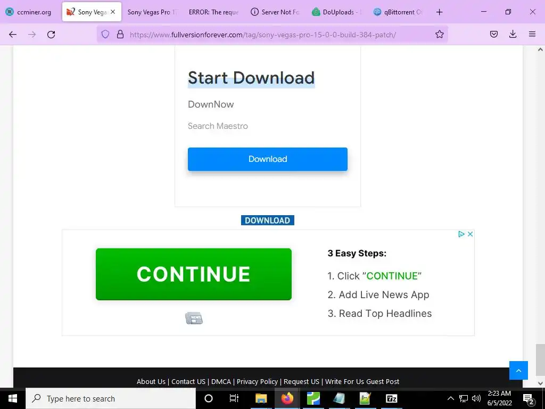Open the Firefox hamburger menu
The height and width of the screenshot is (409, 545).
532,34
